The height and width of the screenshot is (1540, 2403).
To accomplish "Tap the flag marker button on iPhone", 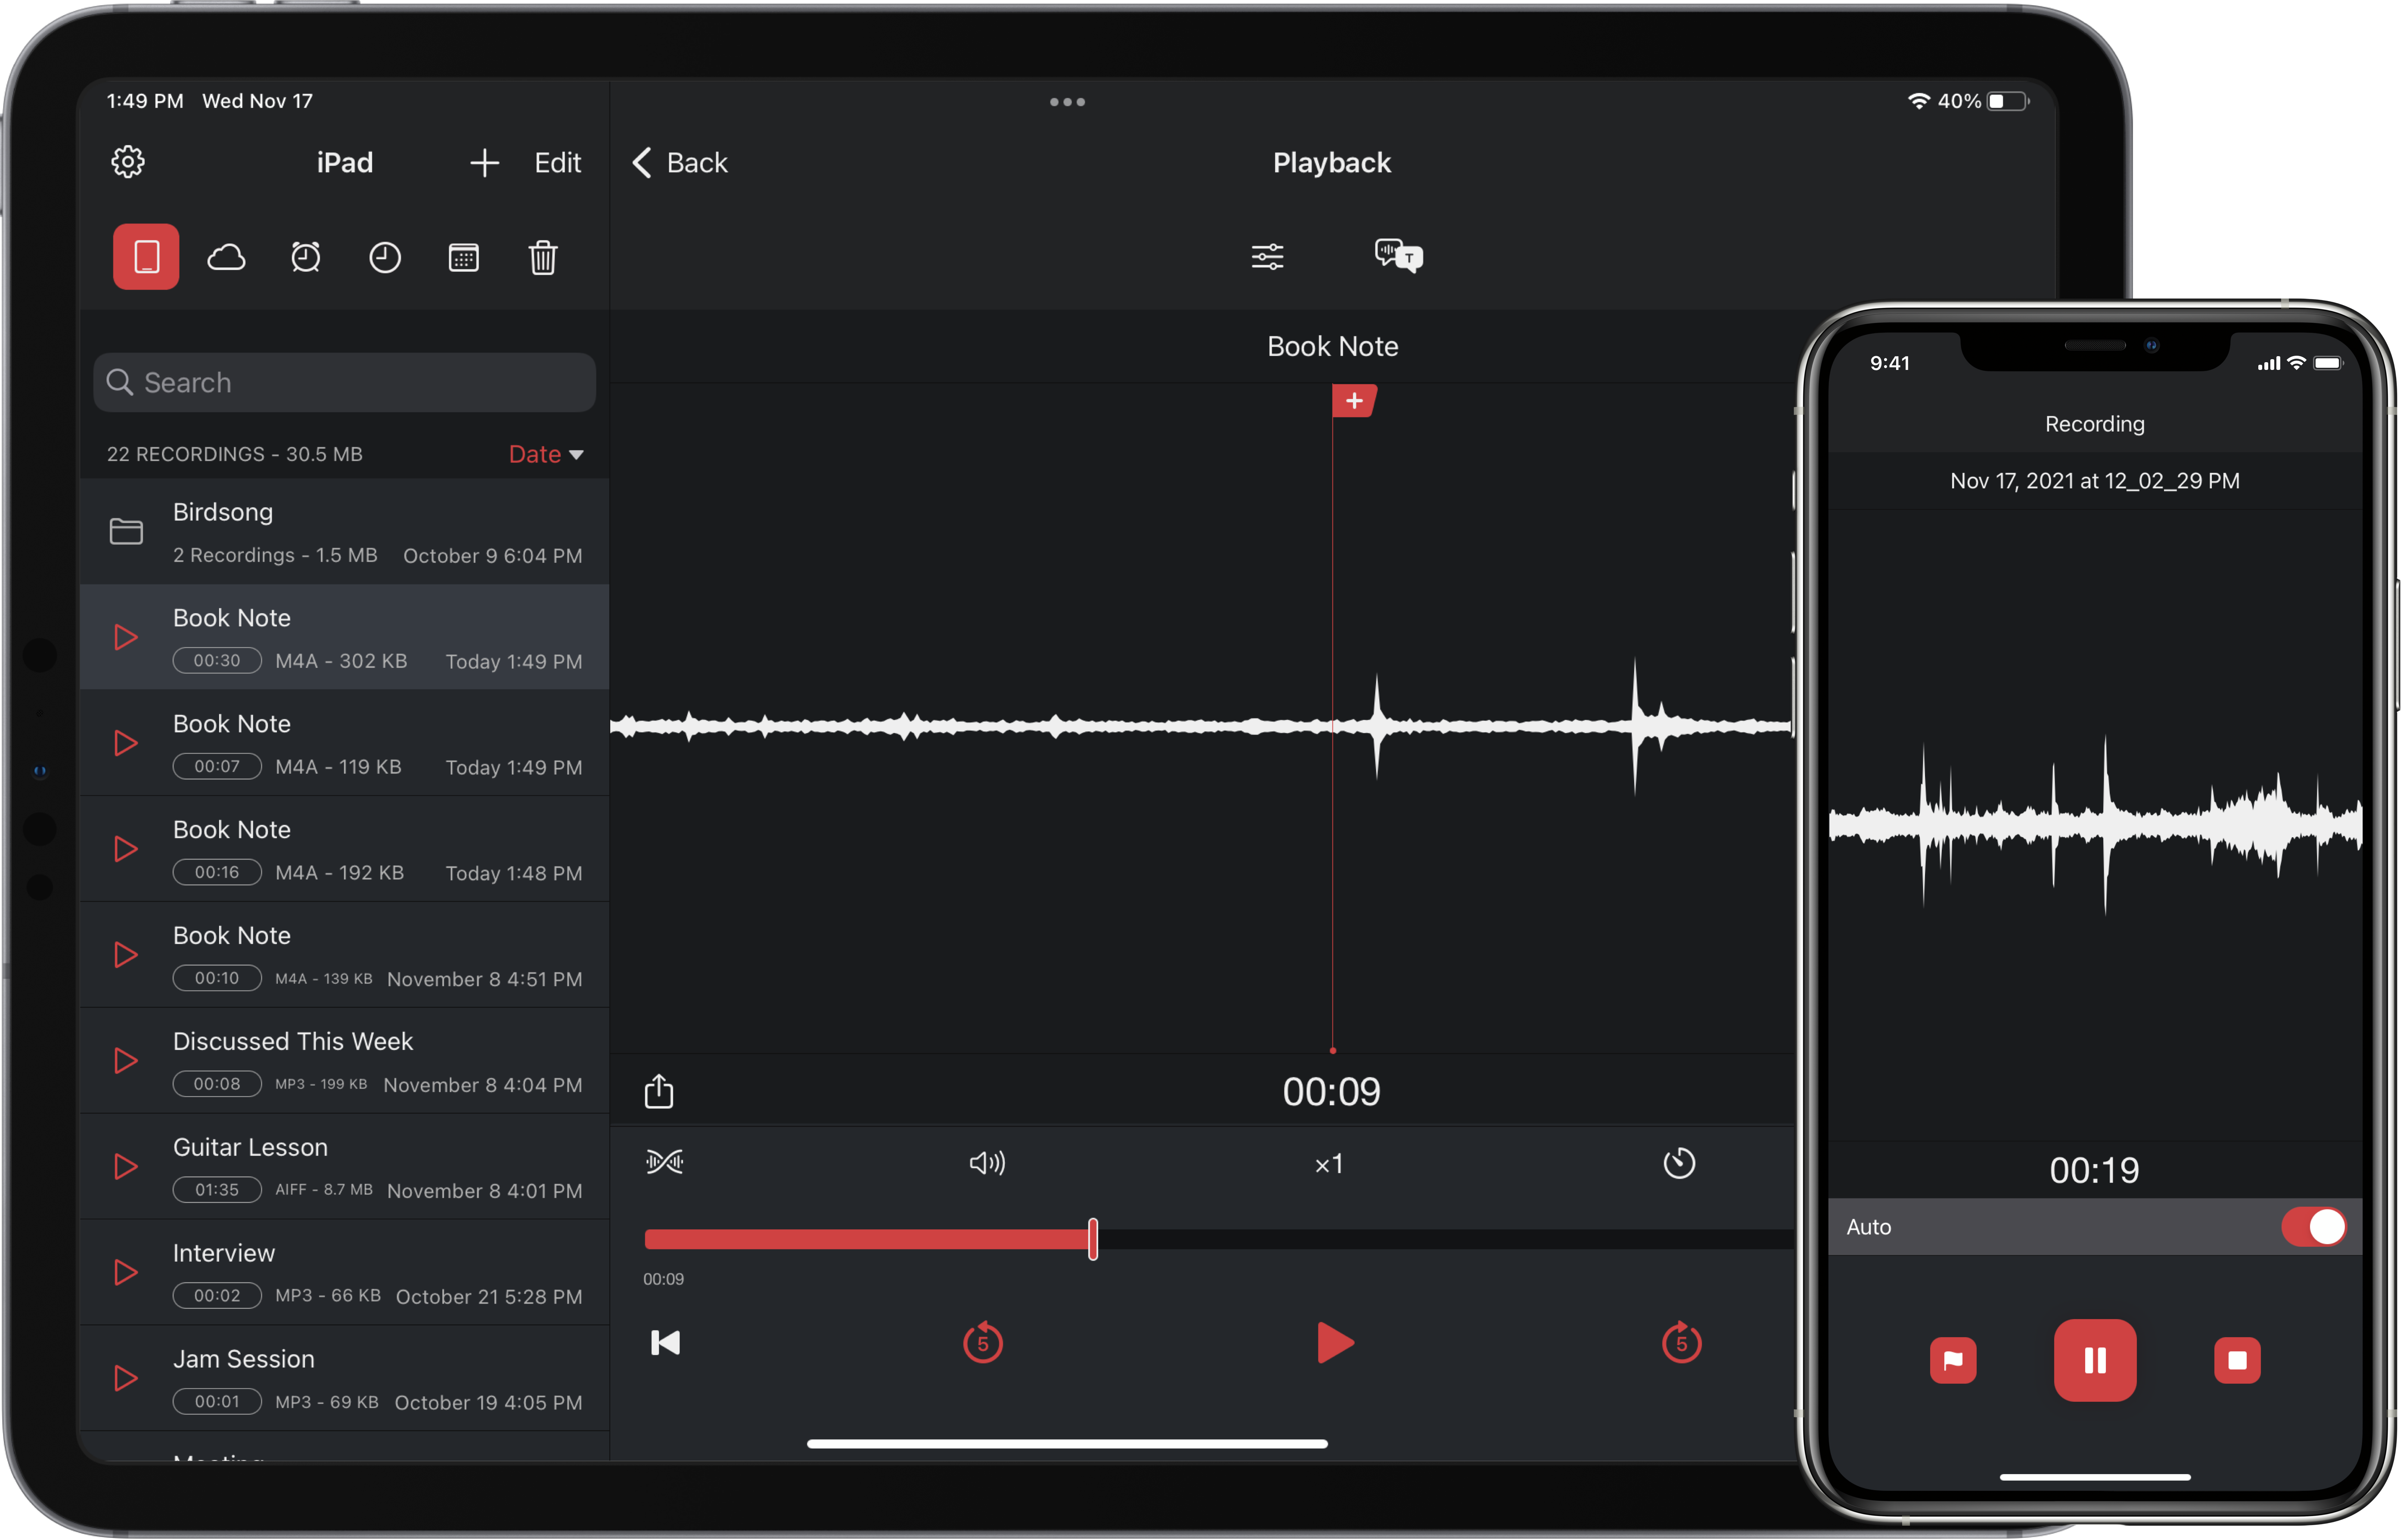I will [1952, 1360].
